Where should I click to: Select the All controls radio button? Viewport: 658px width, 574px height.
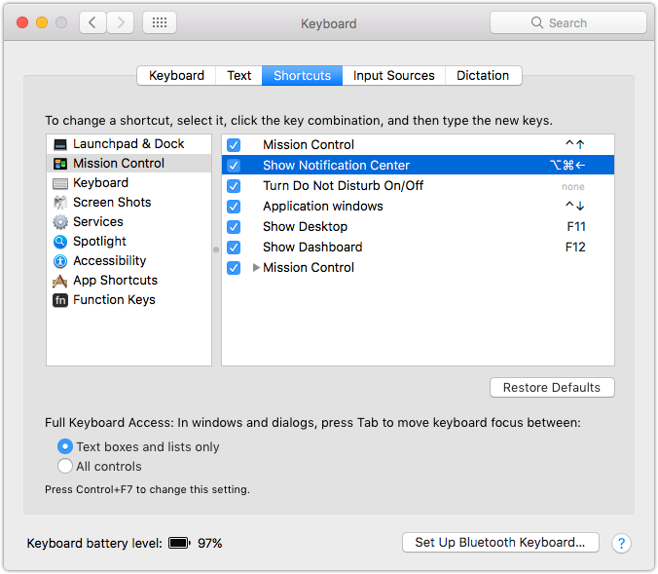click(65, 467)
